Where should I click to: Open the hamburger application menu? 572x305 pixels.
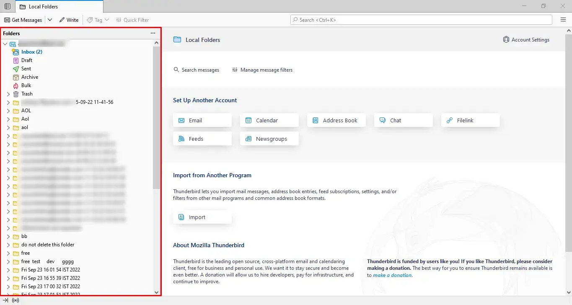pos(563,20)
